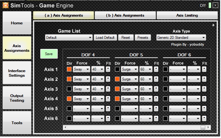Open Axis 1 DOF 6 empty force dropdown

pos(178,69)
